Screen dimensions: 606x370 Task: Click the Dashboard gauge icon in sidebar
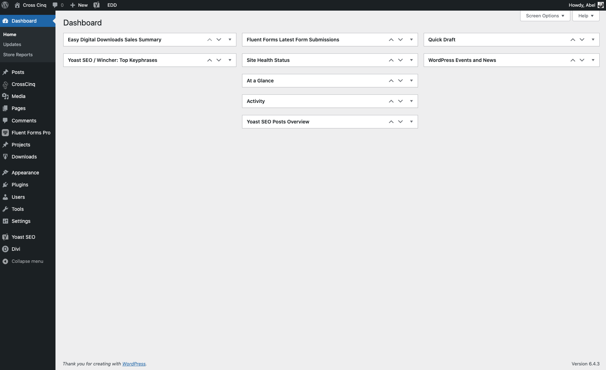click(x=5, y=21)
